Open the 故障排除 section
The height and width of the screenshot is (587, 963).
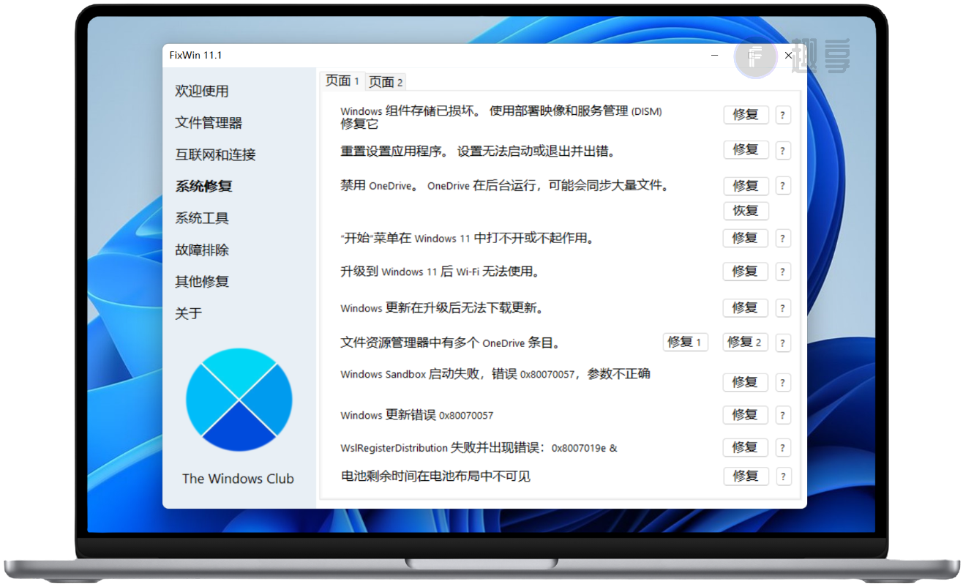tap(202, 250)
